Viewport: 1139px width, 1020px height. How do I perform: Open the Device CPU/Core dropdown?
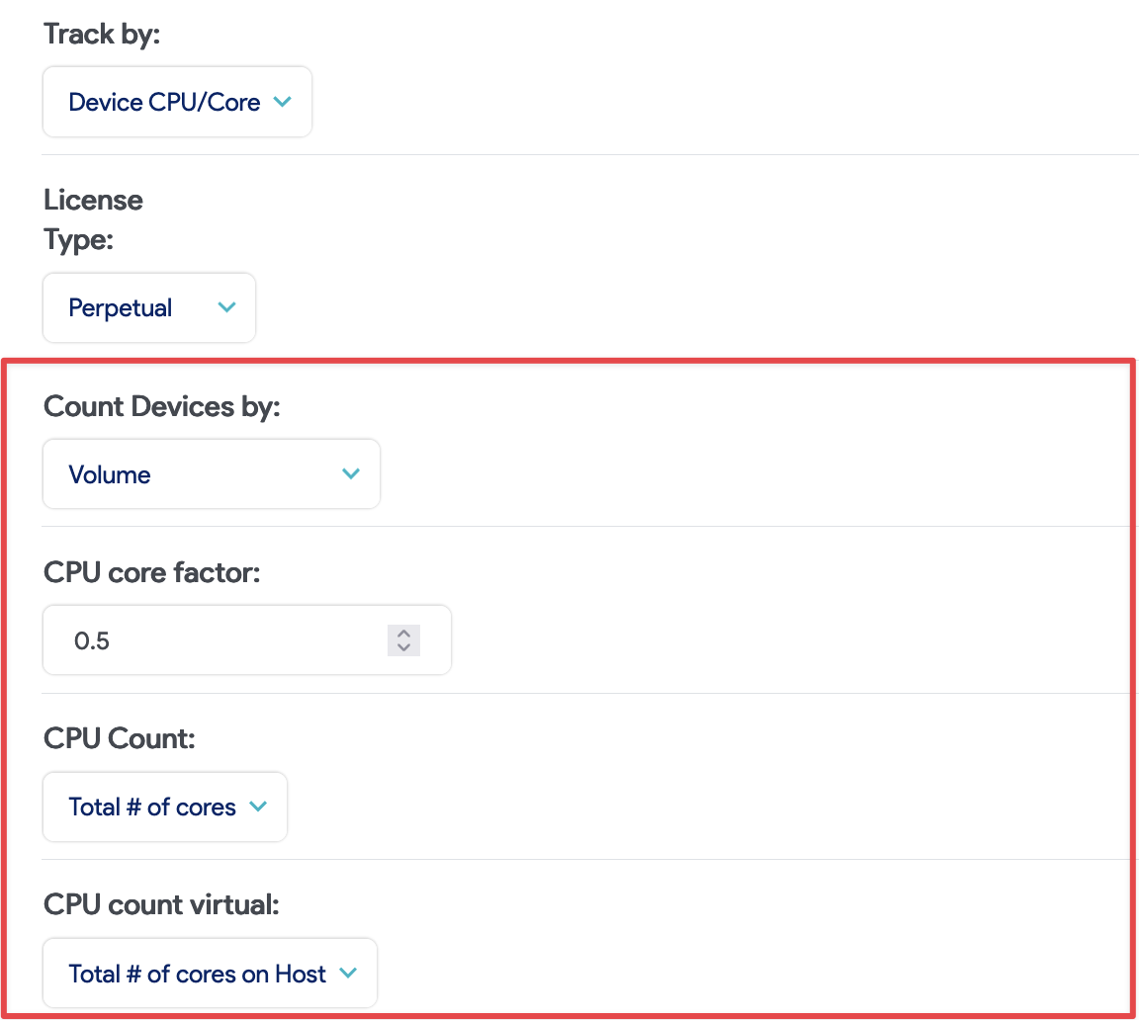(x=177, y=102)
